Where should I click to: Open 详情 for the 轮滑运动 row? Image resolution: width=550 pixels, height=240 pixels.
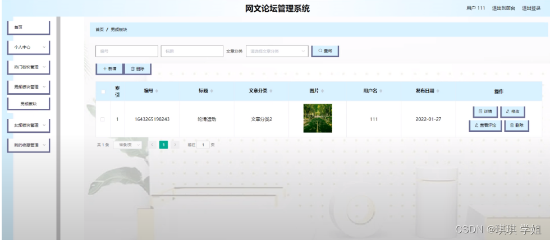[x=485, y=112]
